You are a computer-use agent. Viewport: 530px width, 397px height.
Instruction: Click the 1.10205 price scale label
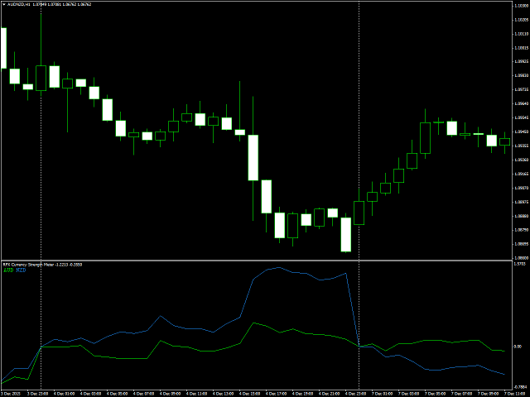click(521, 20)
